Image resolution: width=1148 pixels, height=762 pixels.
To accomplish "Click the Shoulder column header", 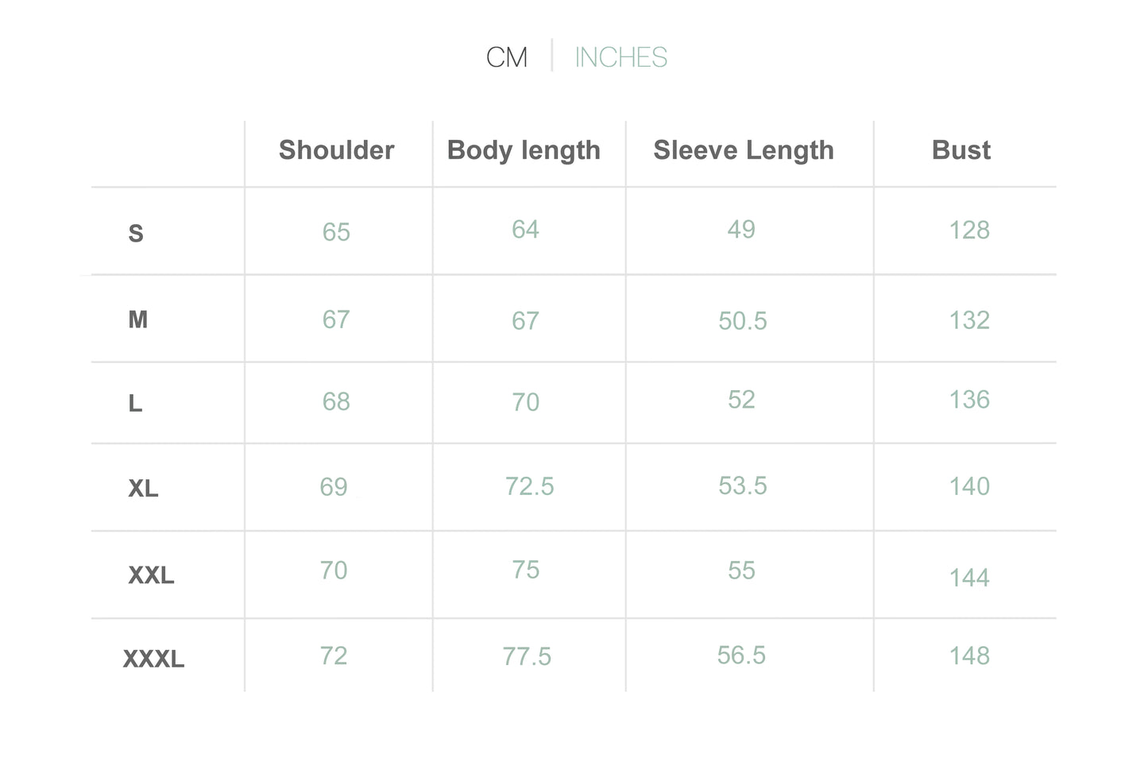I will [x=336, y=150].
